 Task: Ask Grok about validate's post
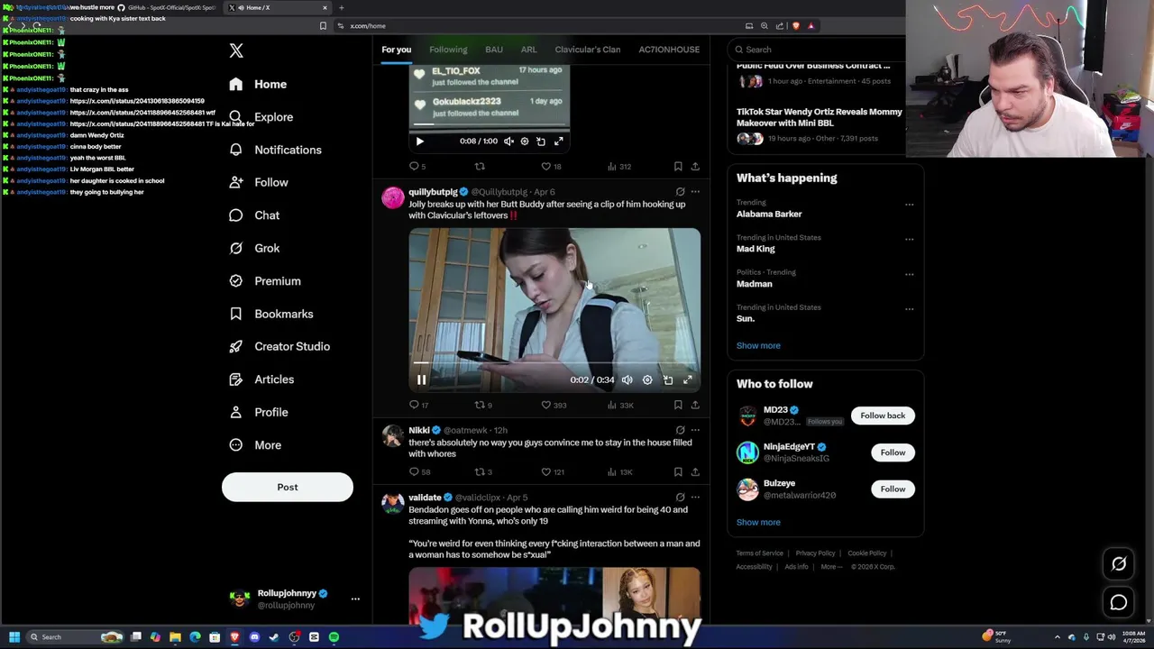pos(680,497)
